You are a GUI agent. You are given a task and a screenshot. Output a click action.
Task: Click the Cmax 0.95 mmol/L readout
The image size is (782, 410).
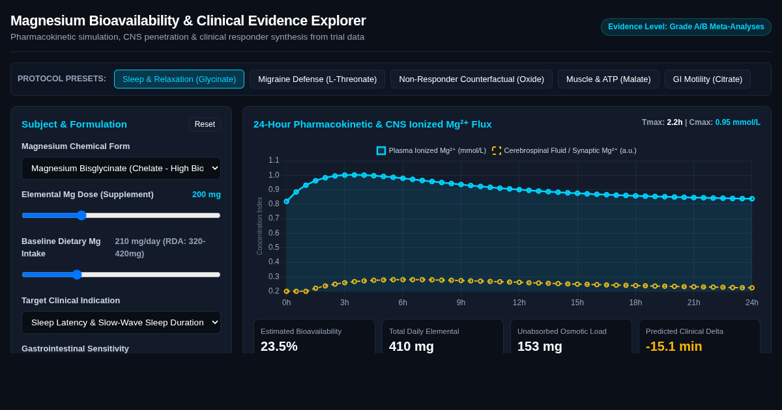pyautogui.click(x=725, y=122)
